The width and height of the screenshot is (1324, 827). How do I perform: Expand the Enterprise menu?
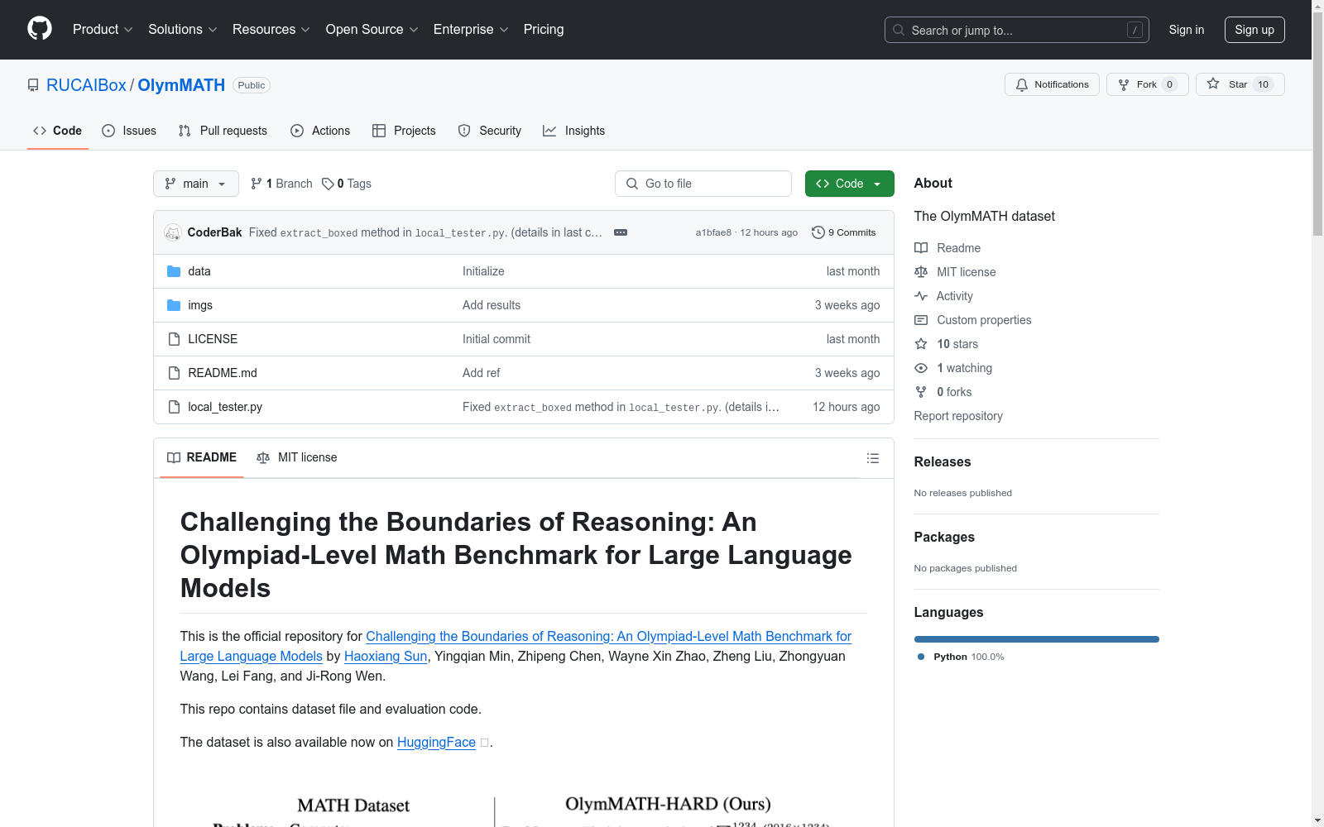pos(471,30)
